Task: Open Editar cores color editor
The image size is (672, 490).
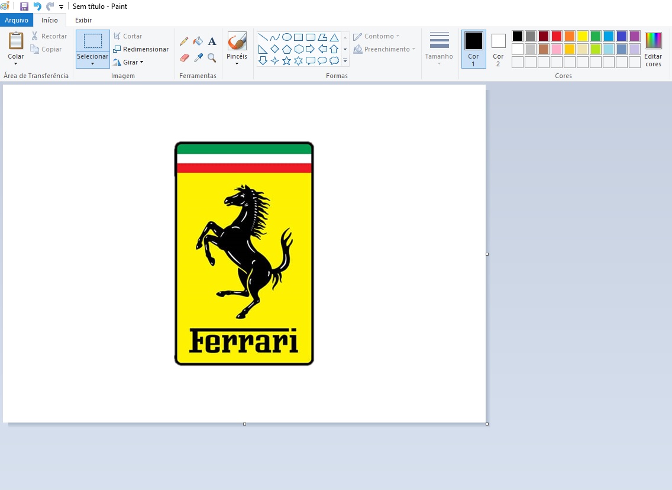Action: point(653,49)
